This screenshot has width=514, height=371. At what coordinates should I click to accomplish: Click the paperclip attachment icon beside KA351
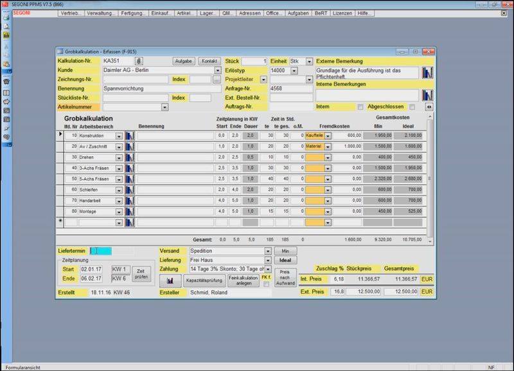click(x=139, y=61)
